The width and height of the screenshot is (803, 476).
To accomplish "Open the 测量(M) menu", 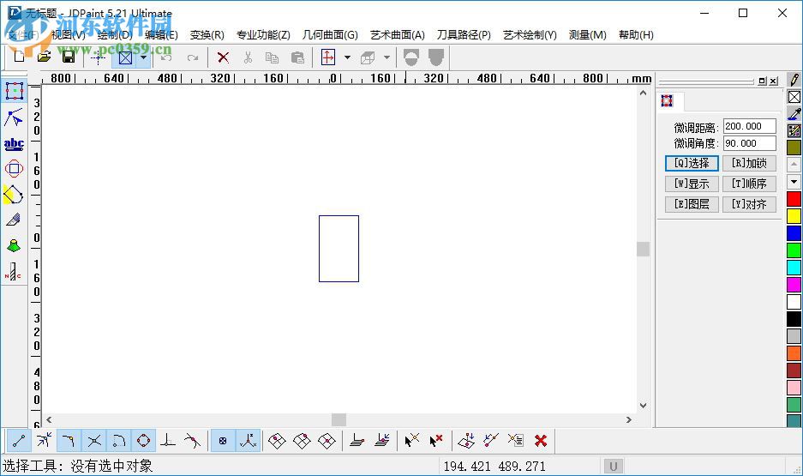I will point(587,35).
